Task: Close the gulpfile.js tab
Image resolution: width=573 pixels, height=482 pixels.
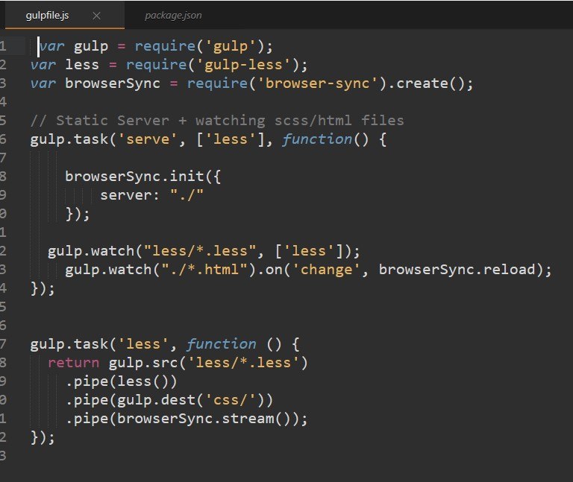Action: pos(96,16)
